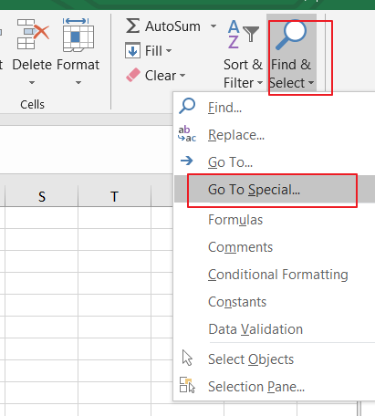375x416 pixels.
Task: Click the Fill down-arrow icon
Action: [x=132, y=50]
